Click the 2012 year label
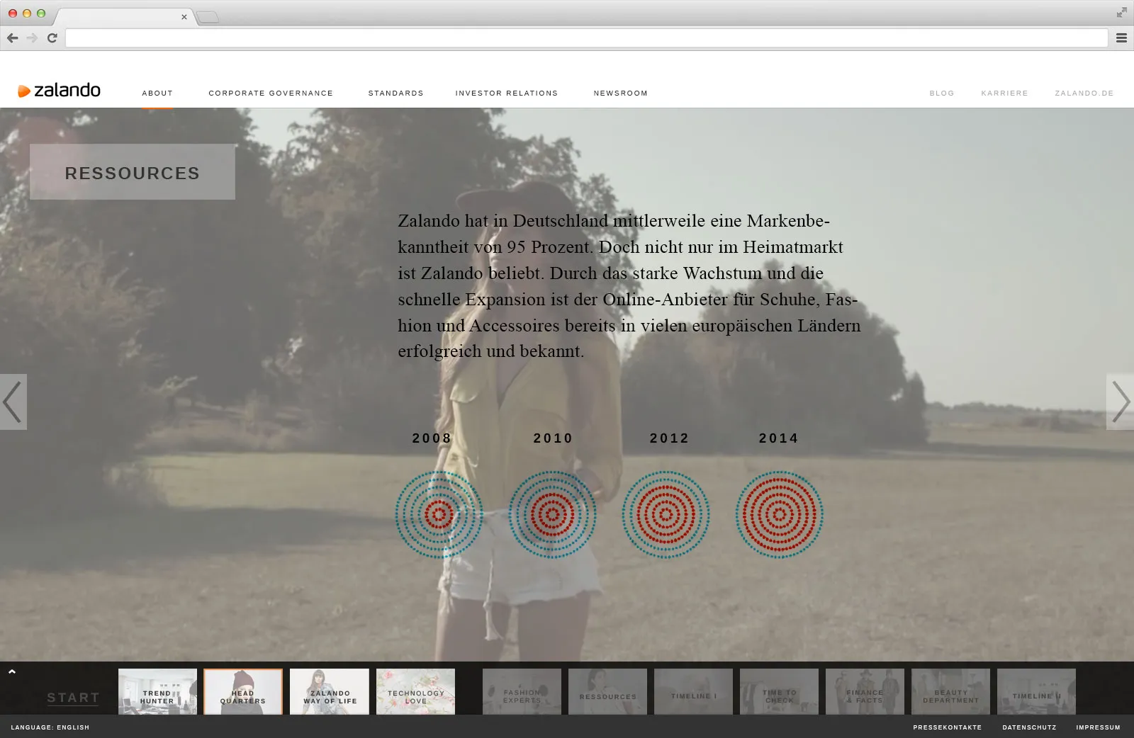1134x738 pixels. 669,438
